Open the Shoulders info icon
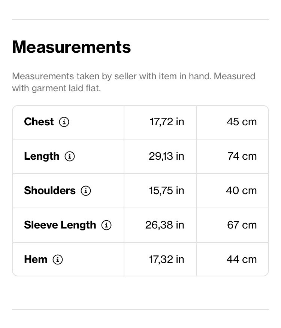The image size is (281, 328). pyautogui.click(x=86, y=191)
